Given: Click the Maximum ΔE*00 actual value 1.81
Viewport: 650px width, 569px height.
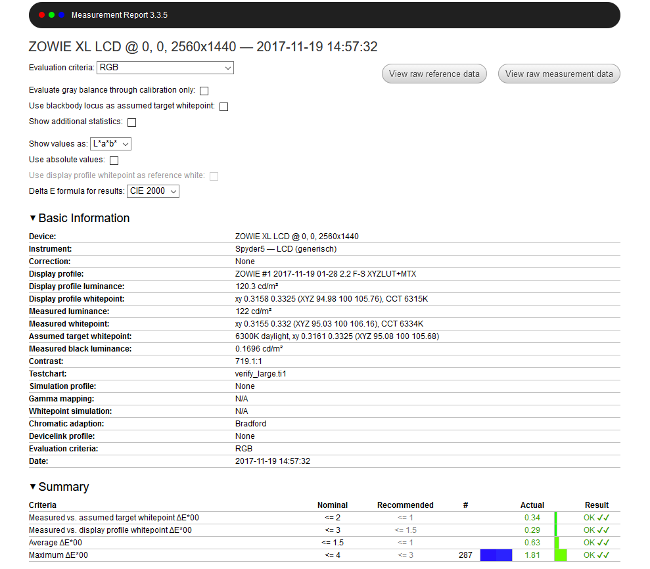Looking at the screenshot, I should click(532, 555).
